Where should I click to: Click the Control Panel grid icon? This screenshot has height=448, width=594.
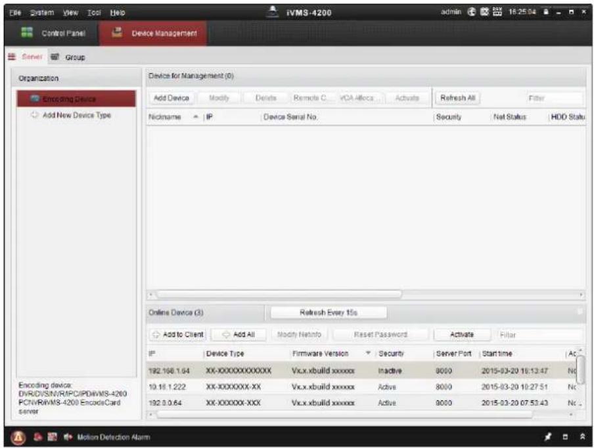(27, 32)
